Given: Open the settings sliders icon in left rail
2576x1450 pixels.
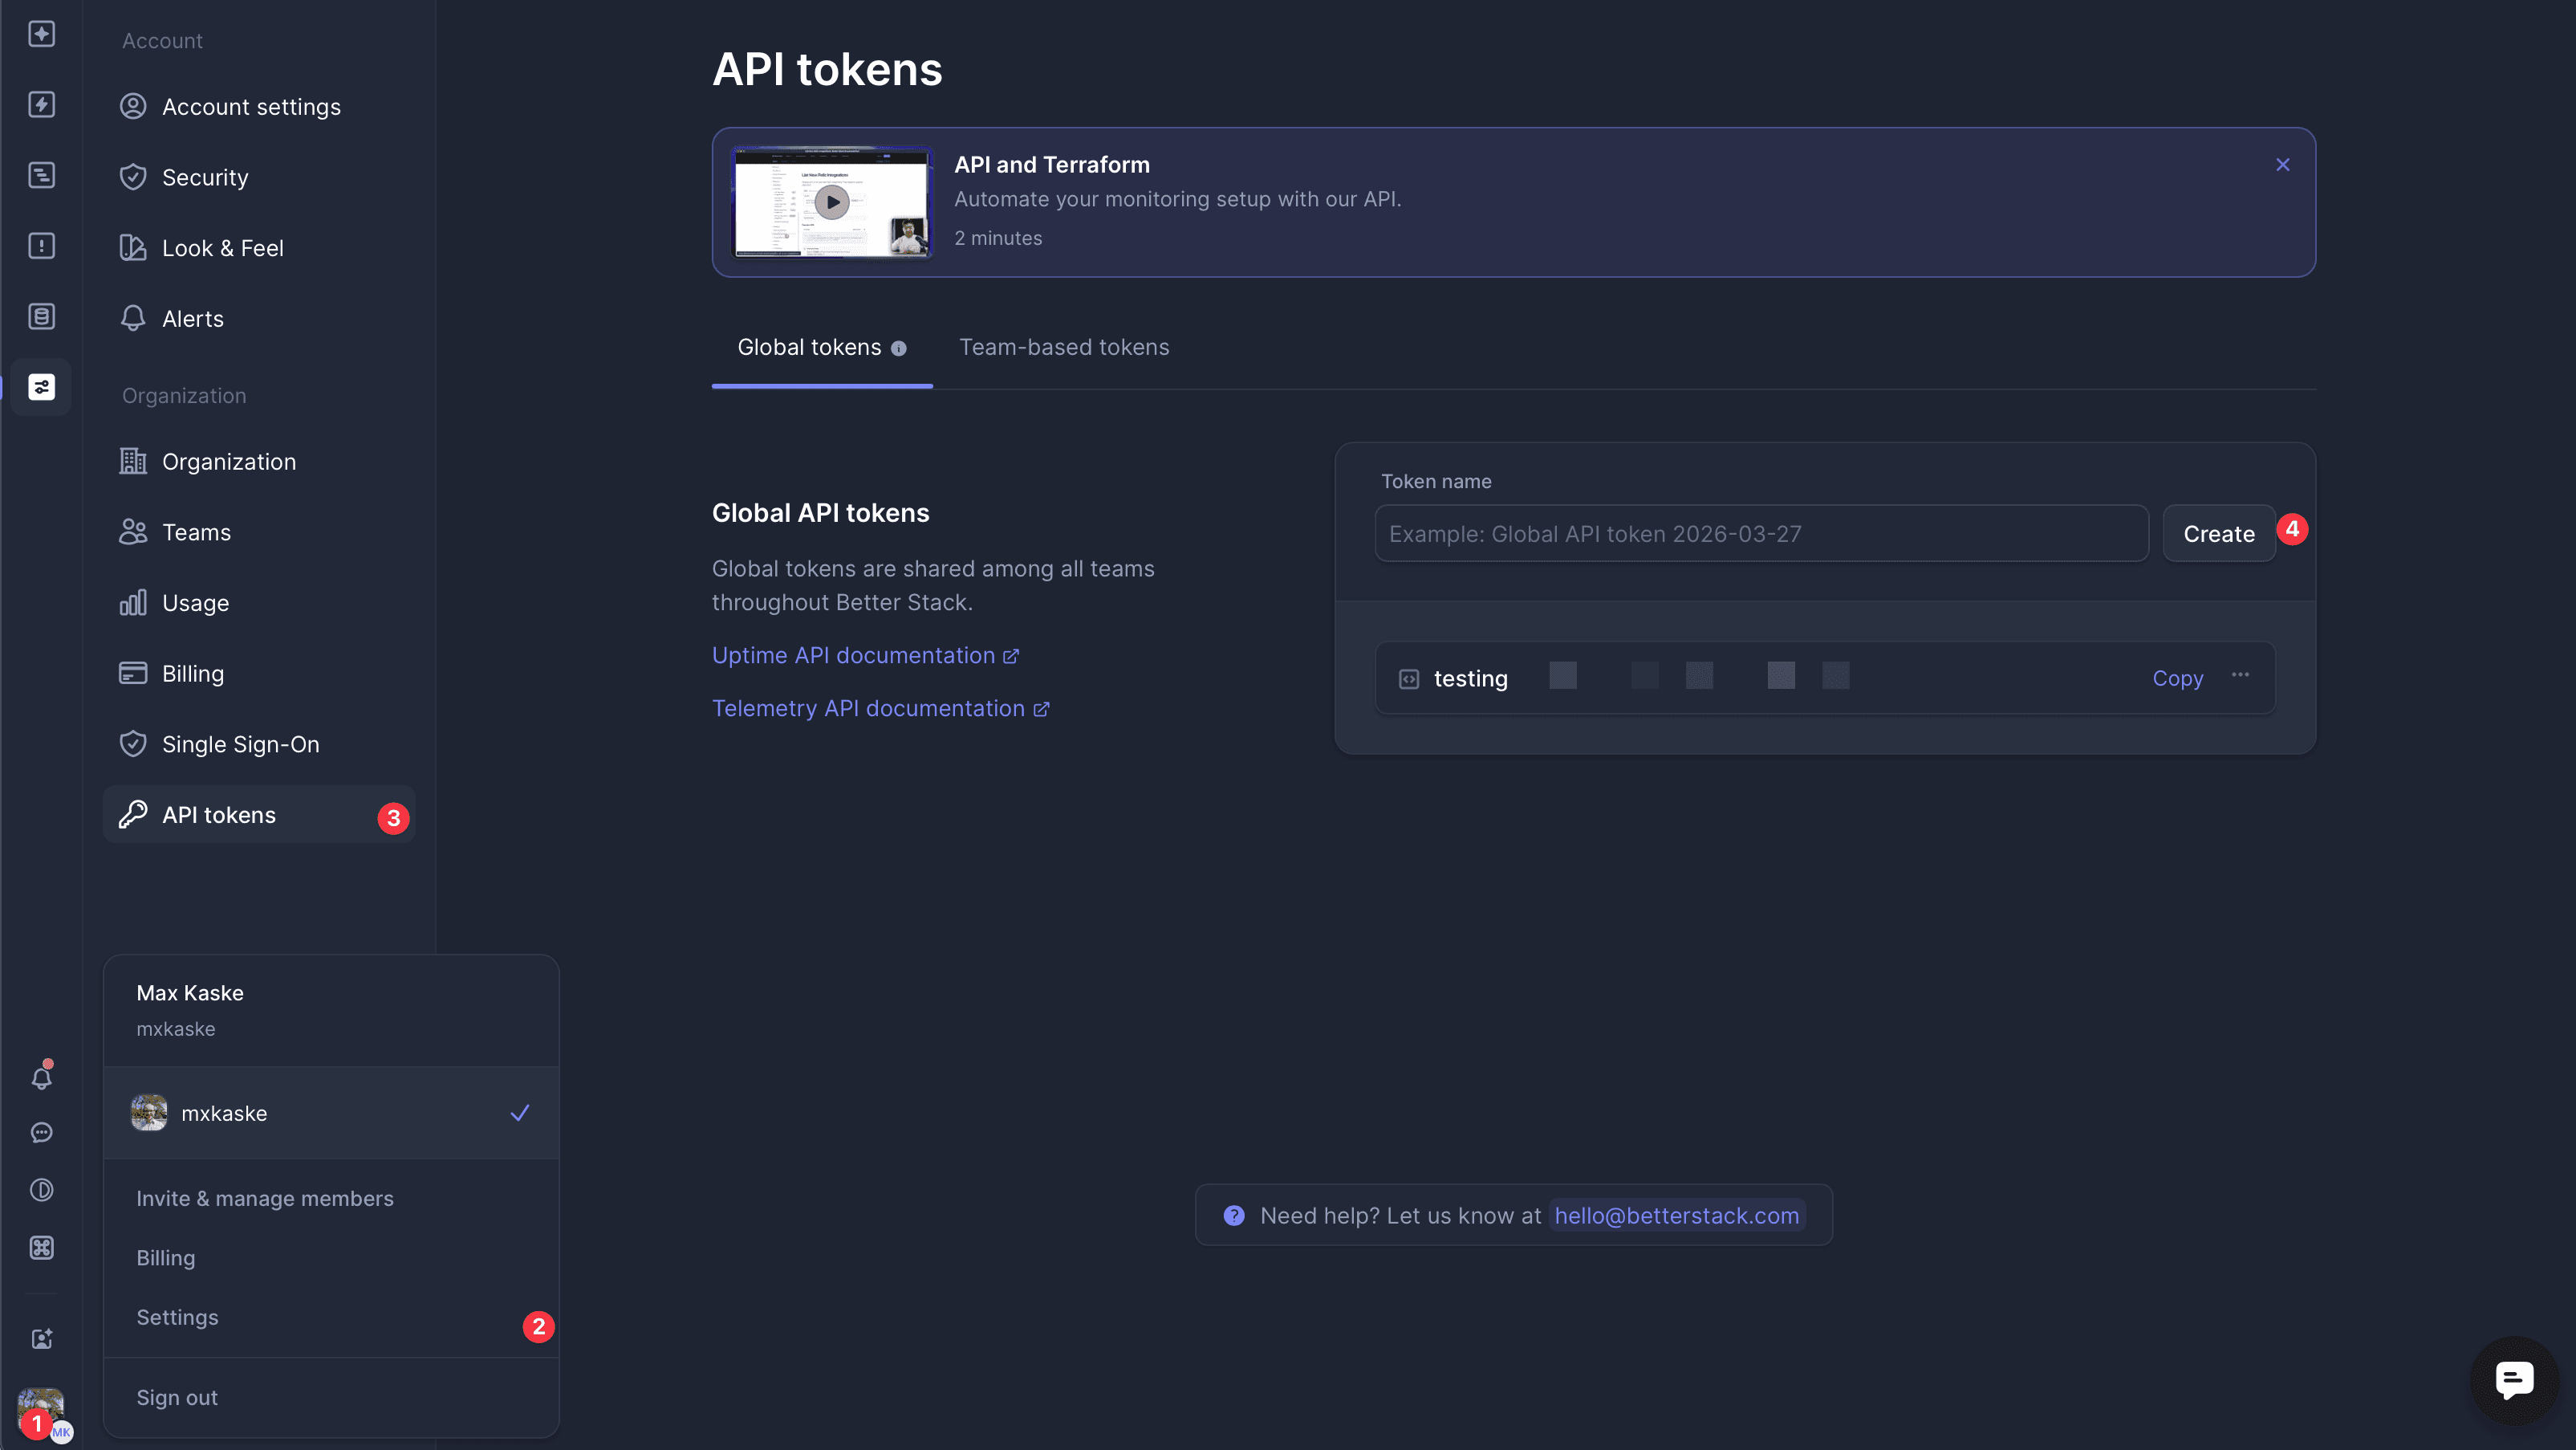Looking at the screenshot, I should (41, 386).
